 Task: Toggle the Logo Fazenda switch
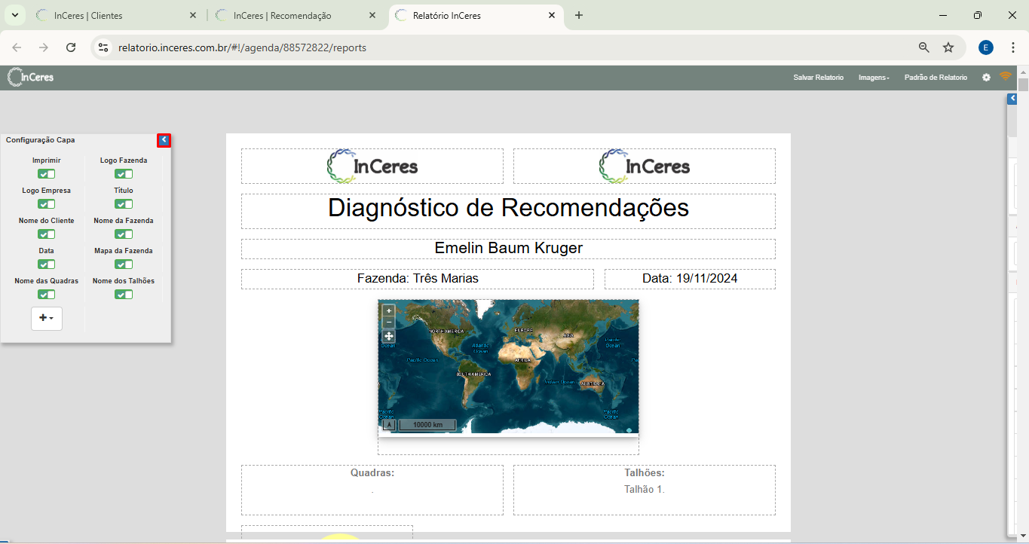124,174
